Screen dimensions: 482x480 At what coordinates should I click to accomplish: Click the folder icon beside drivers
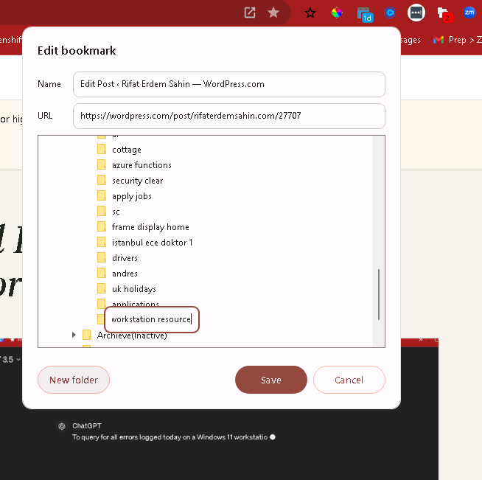pos(102,257)
